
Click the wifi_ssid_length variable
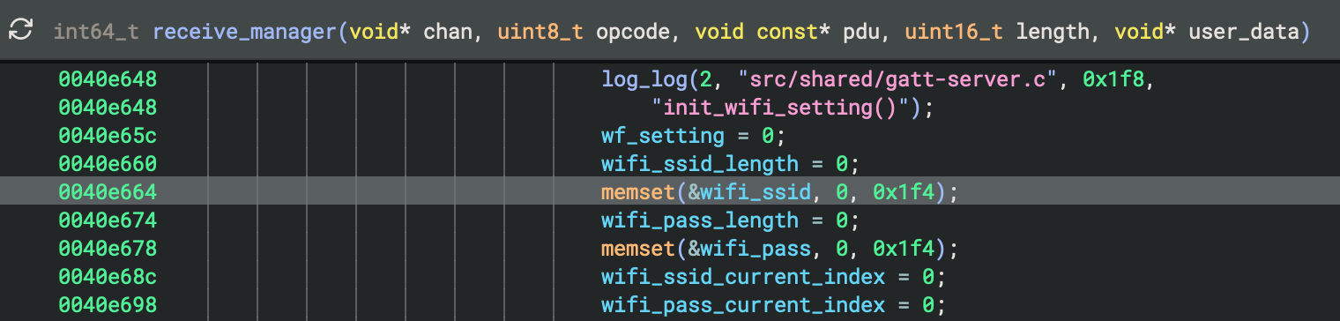(x=712, y=164)
